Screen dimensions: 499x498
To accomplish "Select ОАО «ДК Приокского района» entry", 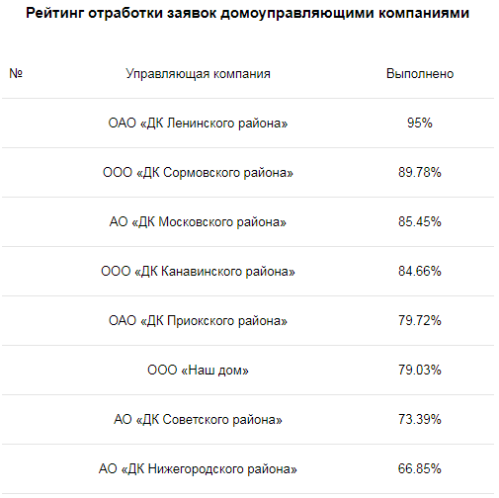I will [198, 321].
